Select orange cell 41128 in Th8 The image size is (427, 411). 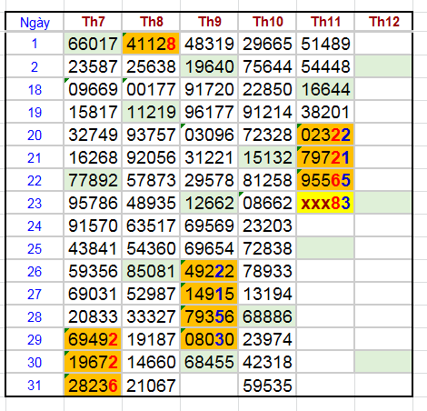point(151,44)
